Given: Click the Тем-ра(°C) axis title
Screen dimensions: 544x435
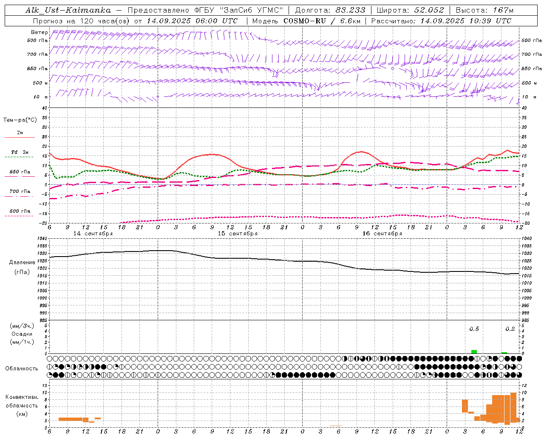Looking at the screenshot, I should (x=20, y=120).
